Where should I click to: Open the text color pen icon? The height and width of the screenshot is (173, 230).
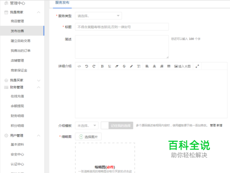[x=132, y=66]
